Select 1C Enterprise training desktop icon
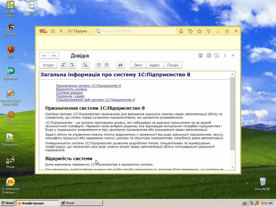This screenshot has height=207, width=276. pos(10,186)
